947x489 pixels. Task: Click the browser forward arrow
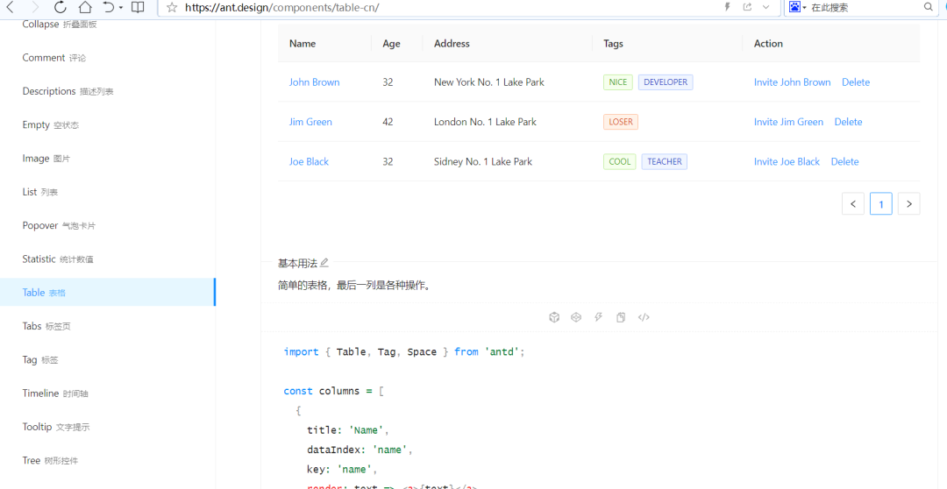pos(35,7)
